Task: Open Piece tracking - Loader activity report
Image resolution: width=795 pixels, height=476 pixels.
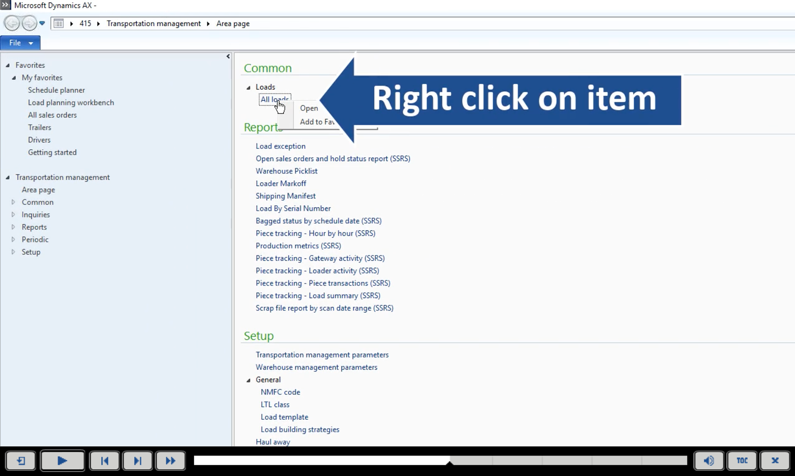Action: [317, 270]
